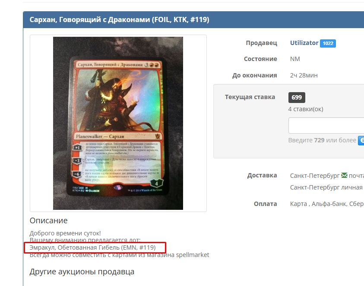
Task: Click the 'Текущая ставка' label
Action: pyautogui.click(x=250, y=97)
